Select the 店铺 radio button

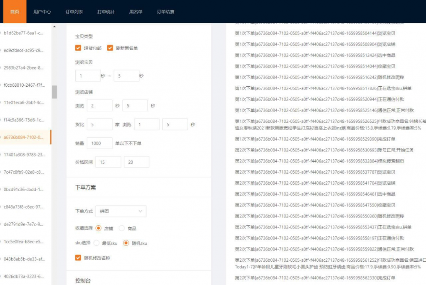tap(99, 228)
